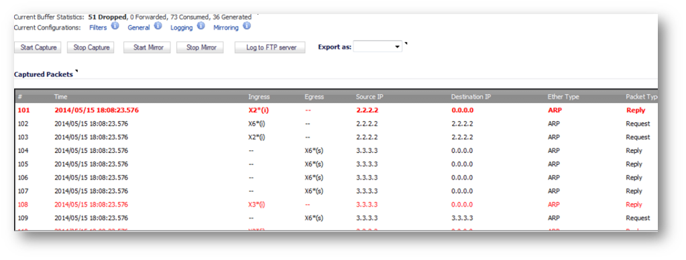Click destination IP 3.3.3.3 in row 109
Image resolution: width=686 pixels, height=260 pixels.
click(x=462, y=218)
